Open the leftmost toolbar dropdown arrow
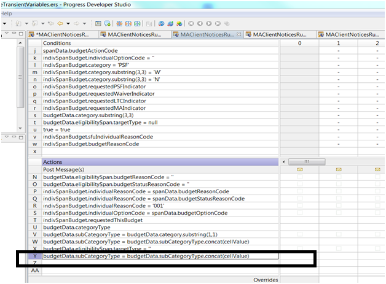 [x=4, y=23]
